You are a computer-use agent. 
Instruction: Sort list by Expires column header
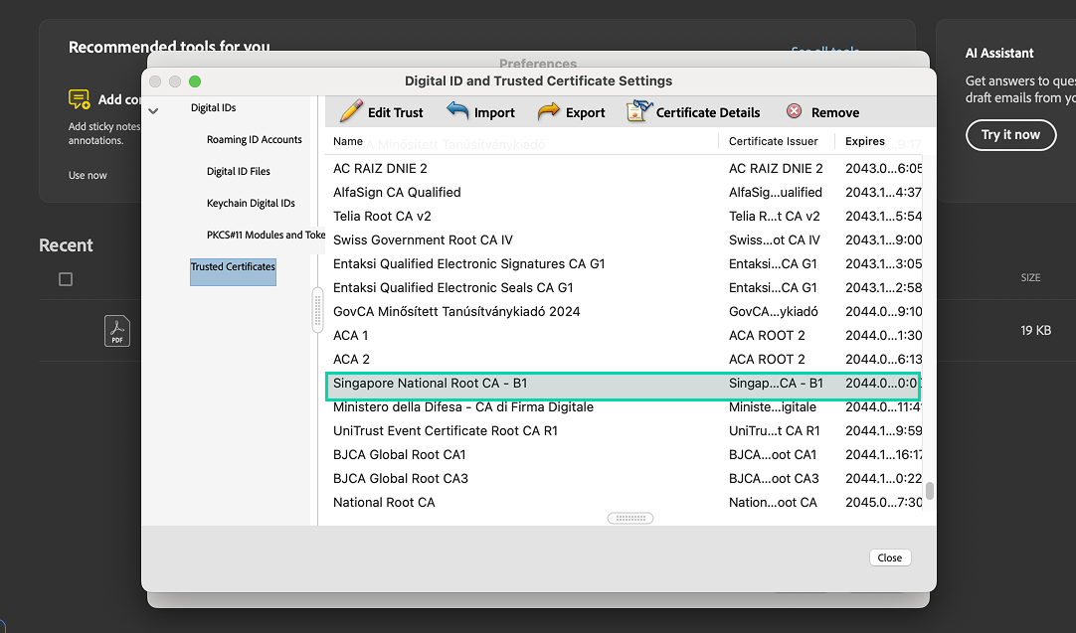[865, 141]
